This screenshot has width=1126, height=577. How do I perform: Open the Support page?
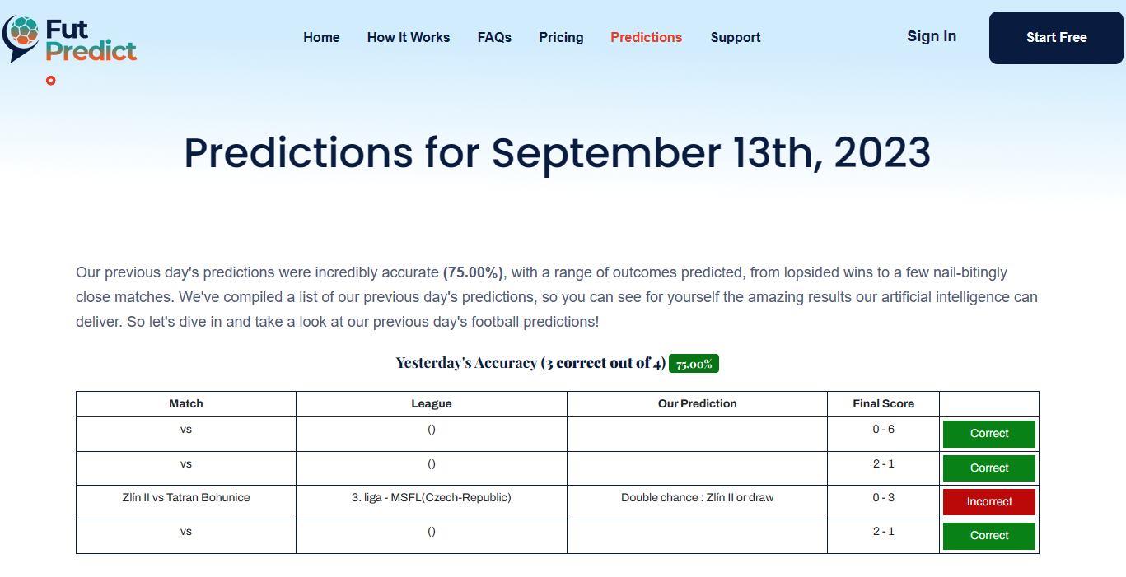[x=736, y=37]
